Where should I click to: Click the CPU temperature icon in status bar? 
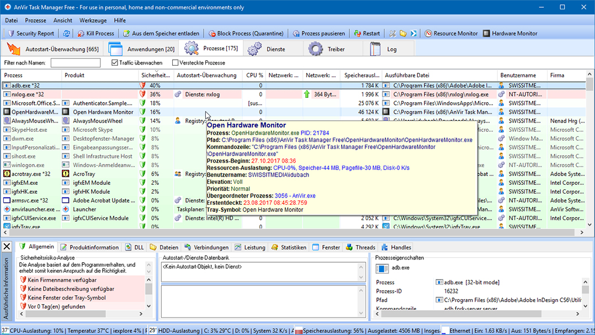5,331
